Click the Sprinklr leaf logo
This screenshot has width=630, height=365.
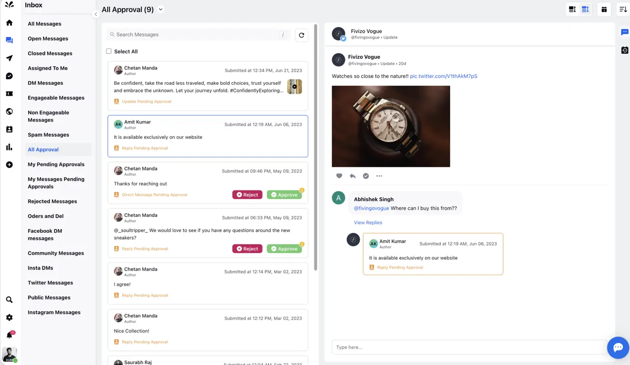click(9, 5)
